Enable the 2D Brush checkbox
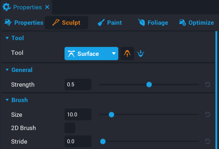 pyautogui.click(x=70, y=128)
